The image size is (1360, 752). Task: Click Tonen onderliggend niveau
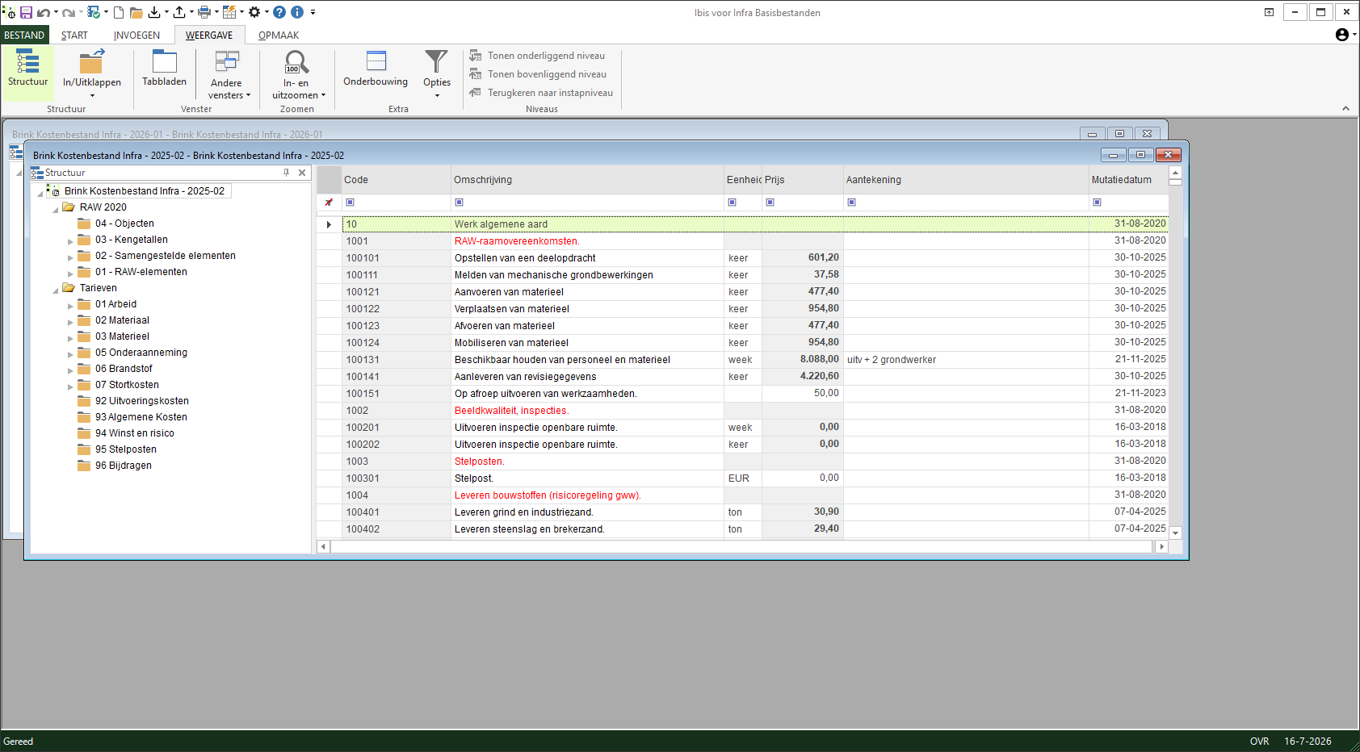537,56
